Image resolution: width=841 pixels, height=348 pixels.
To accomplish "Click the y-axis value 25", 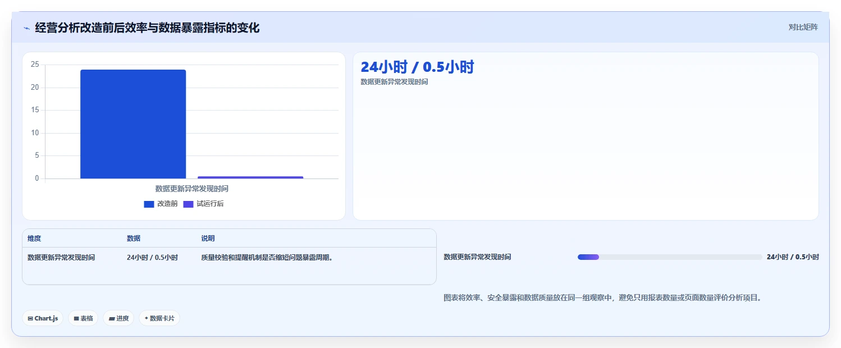I will point(35,65).
